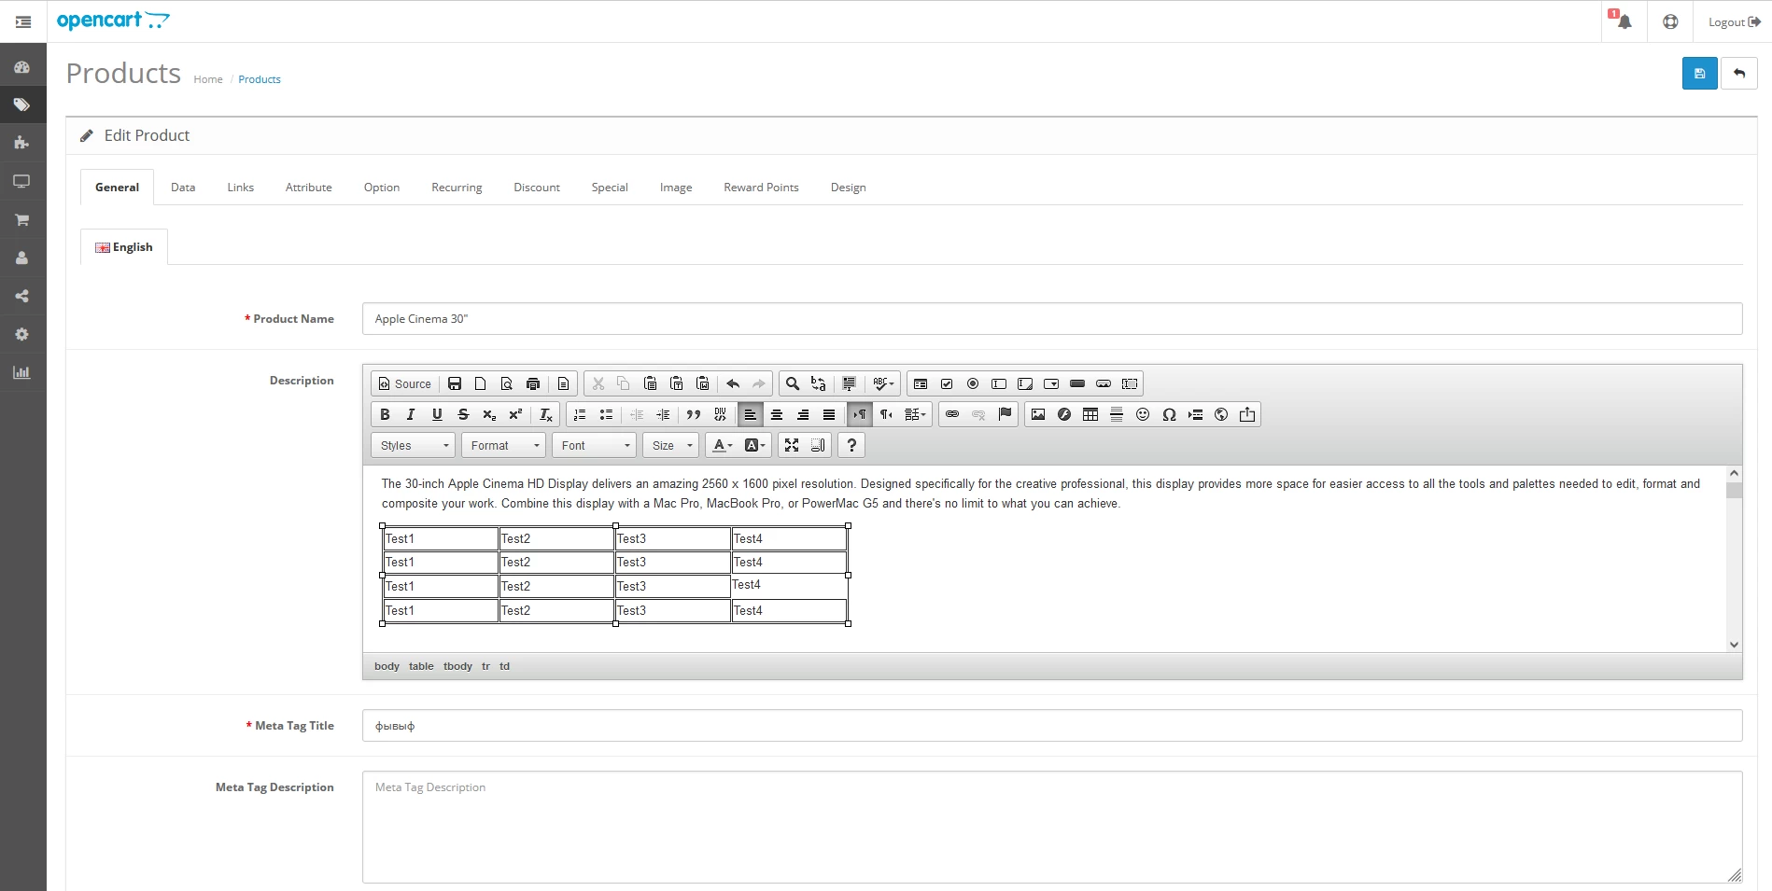
Task: Switch to the Data tab
Action: point(183,188)
